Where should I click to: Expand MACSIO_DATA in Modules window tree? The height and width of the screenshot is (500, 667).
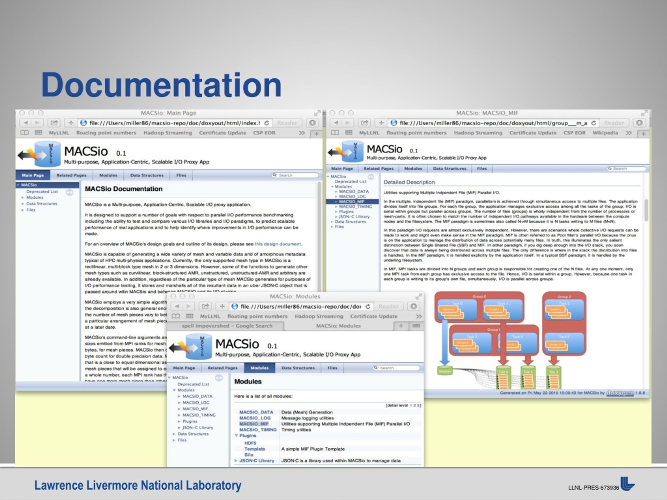click(x=179, y=397)
